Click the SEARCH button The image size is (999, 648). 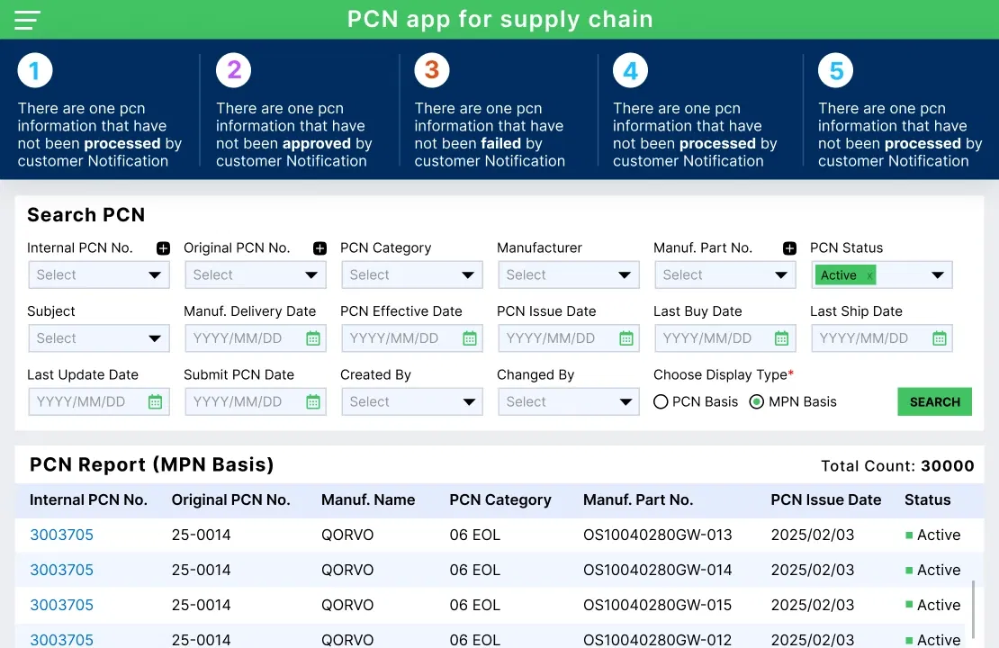click(x=934, y=402)
